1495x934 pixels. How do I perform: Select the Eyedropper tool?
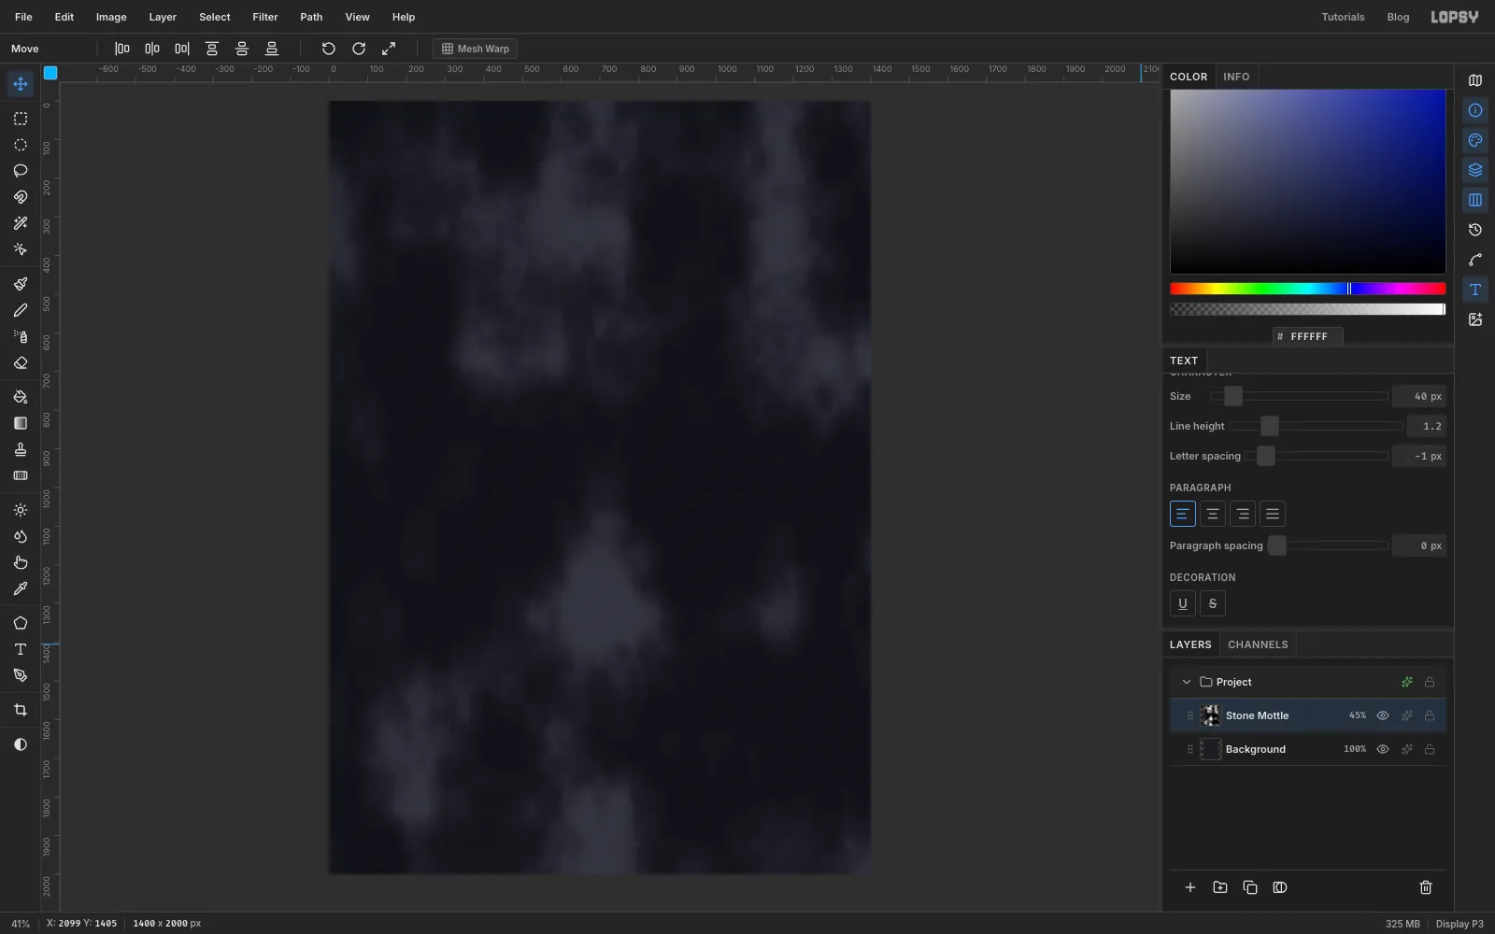[x=20, y=588]
